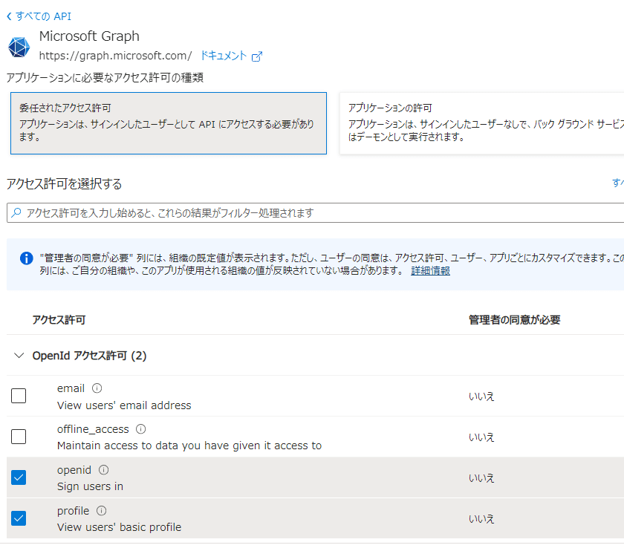Click the offline_access permission name
Screen dimensions: 624x548
pyautogui.click(x=93, y=429)
